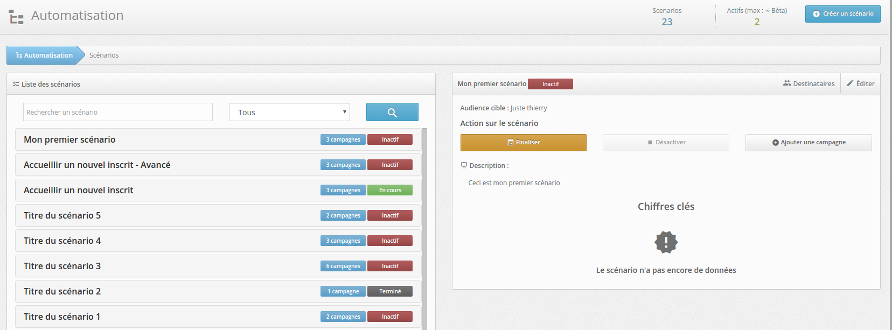Screen dimensions: 892x330
Task: Click the 6 campagnes badge
Action: [343, 266]
